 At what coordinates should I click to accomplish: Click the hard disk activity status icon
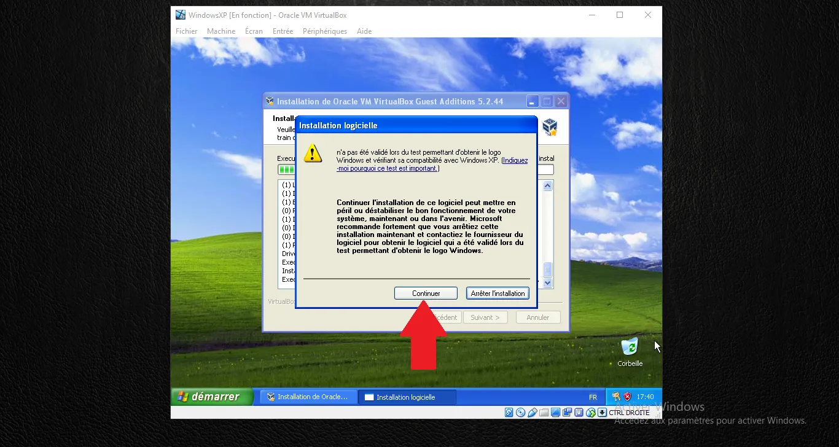coord(509,413)
